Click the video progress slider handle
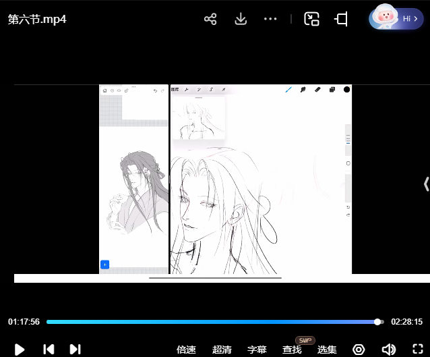 (377, 322)
